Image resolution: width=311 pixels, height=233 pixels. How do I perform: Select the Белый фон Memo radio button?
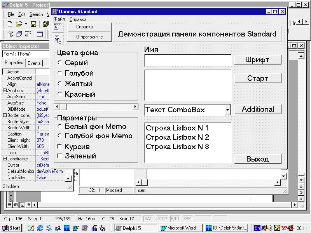click(60, 126)
